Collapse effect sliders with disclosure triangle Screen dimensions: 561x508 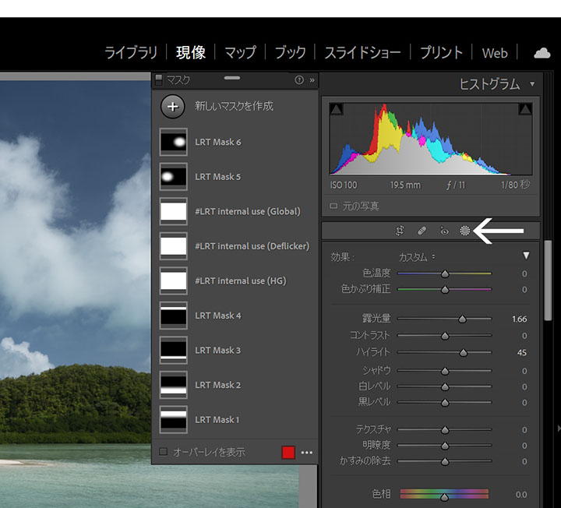526,256
